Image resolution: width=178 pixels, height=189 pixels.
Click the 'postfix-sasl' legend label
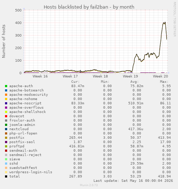(x=22, y=142)
